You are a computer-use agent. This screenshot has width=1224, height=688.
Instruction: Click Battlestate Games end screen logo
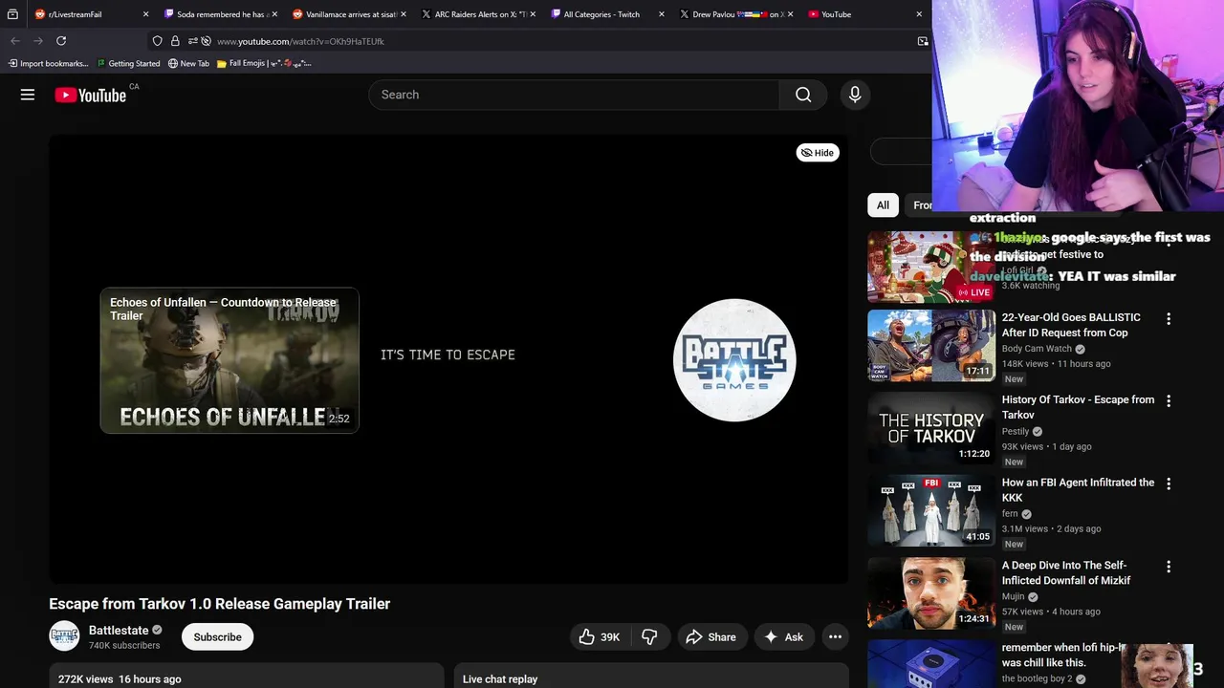pyautogui.click(x=734, y=360)
